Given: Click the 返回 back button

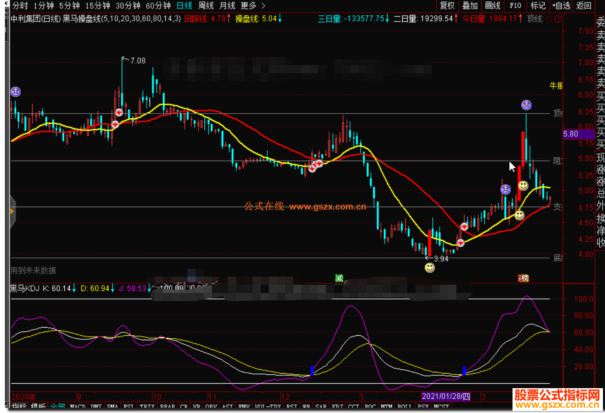Looking at the screenshot, I should tap(583, 6).
